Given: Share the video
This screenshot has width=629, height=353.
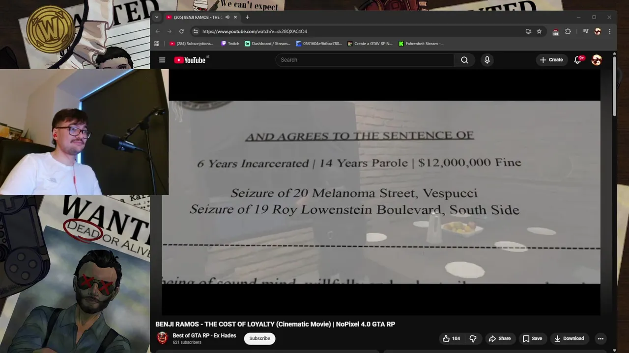Looking at the screenshot, I should pyautogui.click(x=500, y=338).
